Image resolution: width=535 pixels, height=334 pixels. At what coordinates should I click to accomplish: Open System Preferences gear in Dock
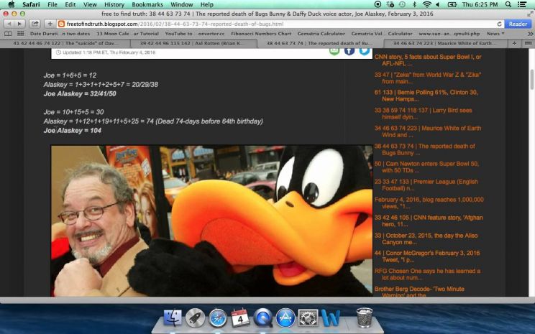click(x=308, y=317)
